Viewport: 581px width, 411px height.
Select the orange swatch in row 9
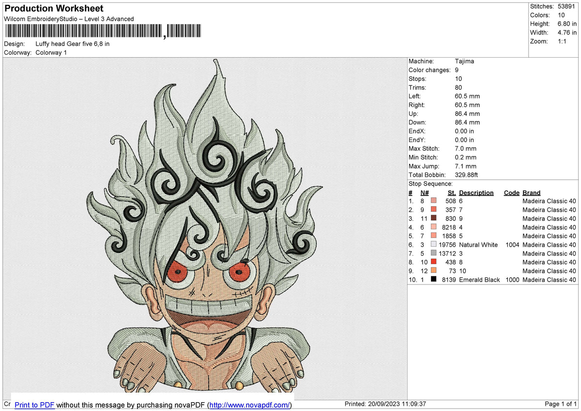(433, 271)
